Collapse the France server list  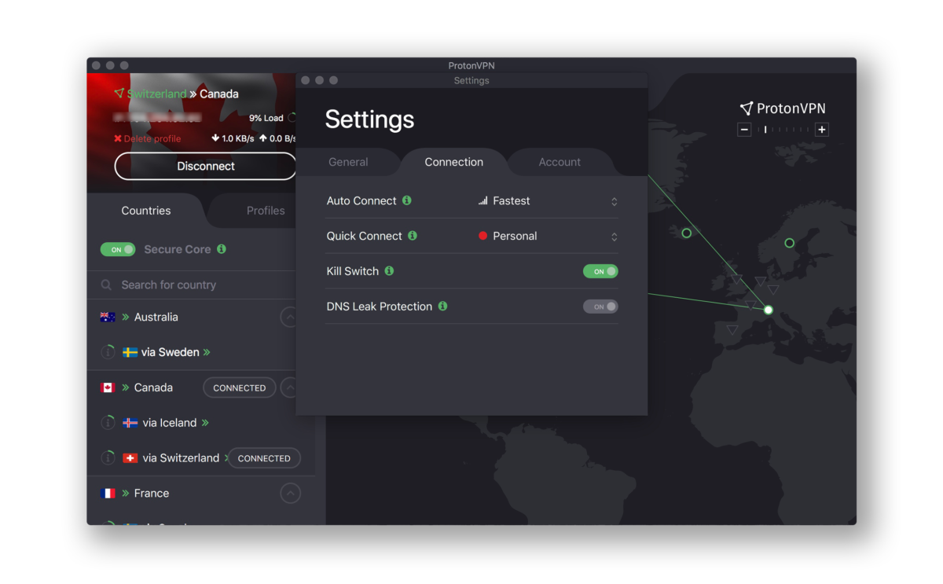(291, 494)
